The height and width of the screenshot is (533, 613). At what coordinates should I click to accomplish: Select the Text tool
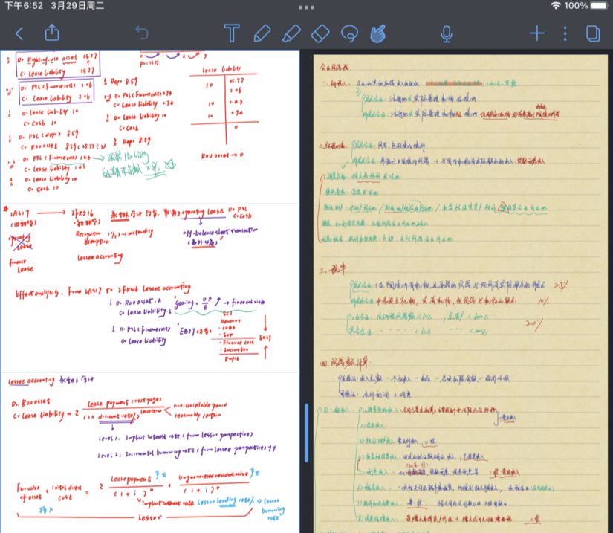231,33
